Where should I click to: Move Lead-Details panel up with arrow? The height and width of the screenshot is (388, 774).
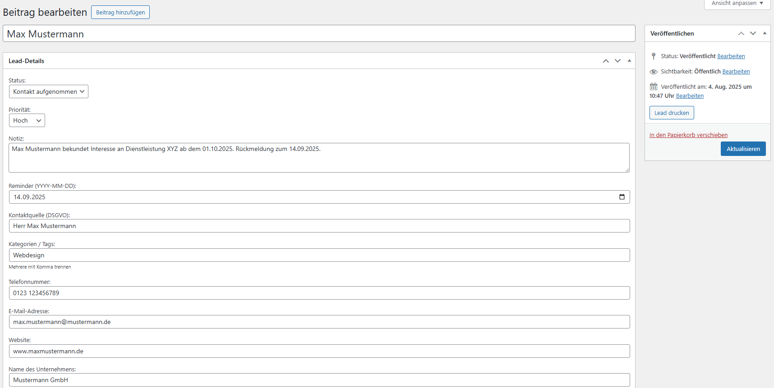(x=606, y=61)
